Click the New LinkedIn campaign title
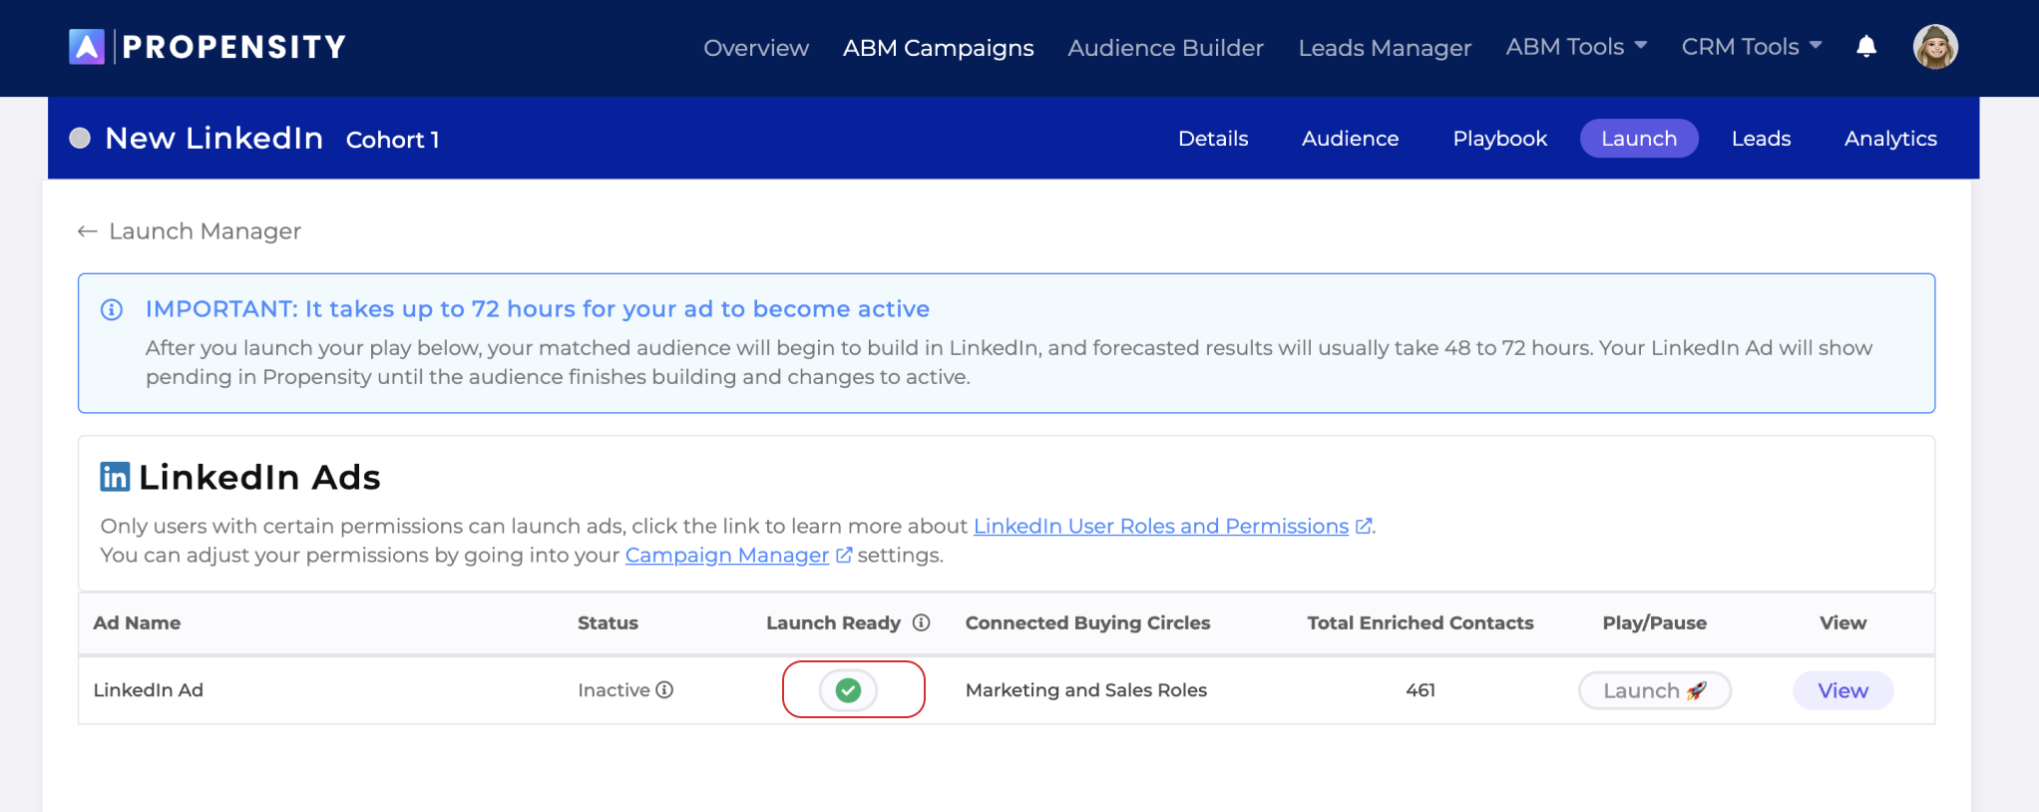Viewport: 2039px width, 812px height. [x=214, y=138]
